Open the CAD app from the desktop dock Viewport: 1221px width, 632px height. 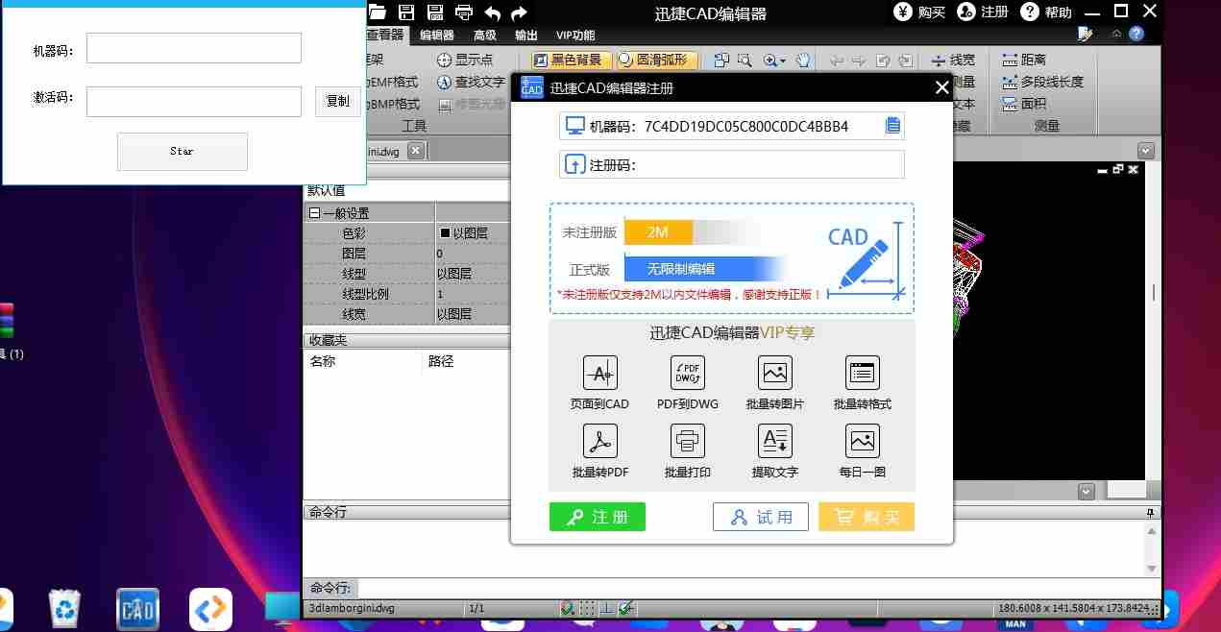click(x=137, y=609)
